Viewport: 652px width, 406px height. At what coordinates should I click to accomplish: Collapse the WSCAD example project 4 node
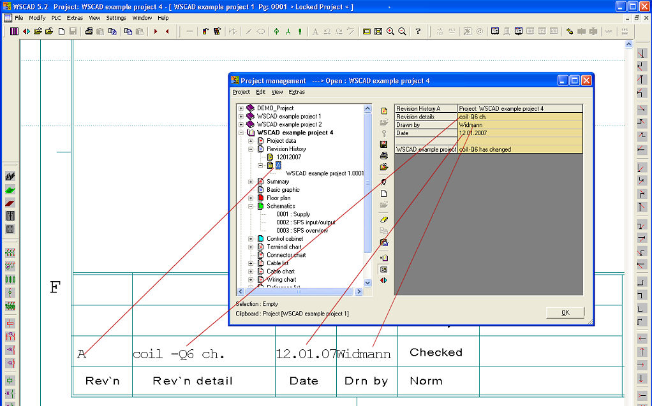[241, 133]
